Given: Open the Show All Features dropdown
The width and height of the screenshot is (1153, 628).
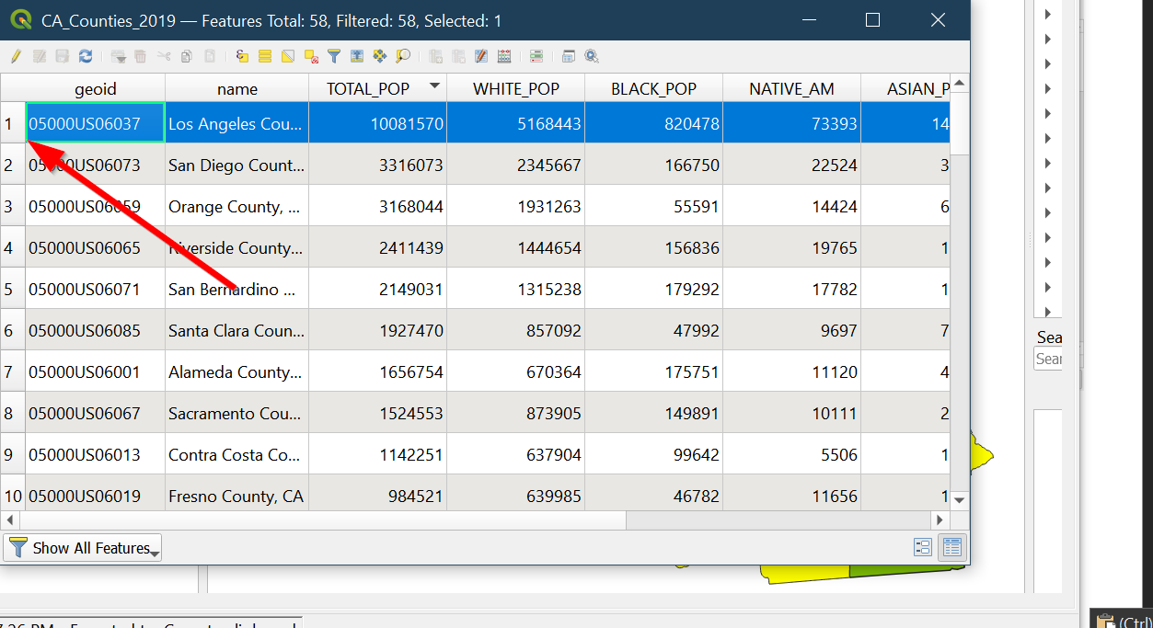Looking at the screenshot, I should (83, 548).
